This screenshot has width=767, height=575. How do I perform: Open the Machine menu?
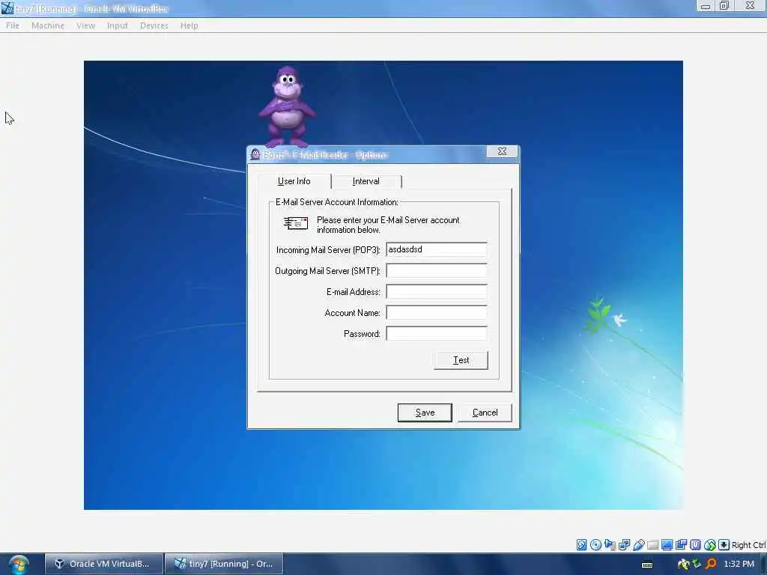(x=48, y=25)
